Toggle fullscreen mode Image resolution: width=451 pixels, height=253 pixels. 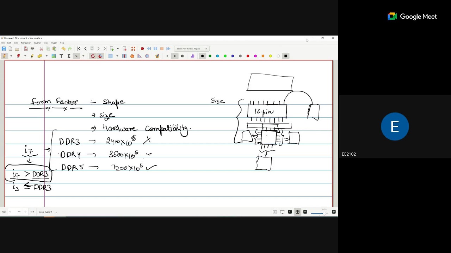(x=133, y=48)
